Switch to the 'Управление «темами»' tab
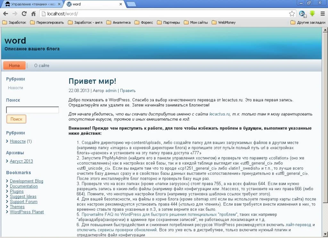The image size is (328, 238). 32,4
